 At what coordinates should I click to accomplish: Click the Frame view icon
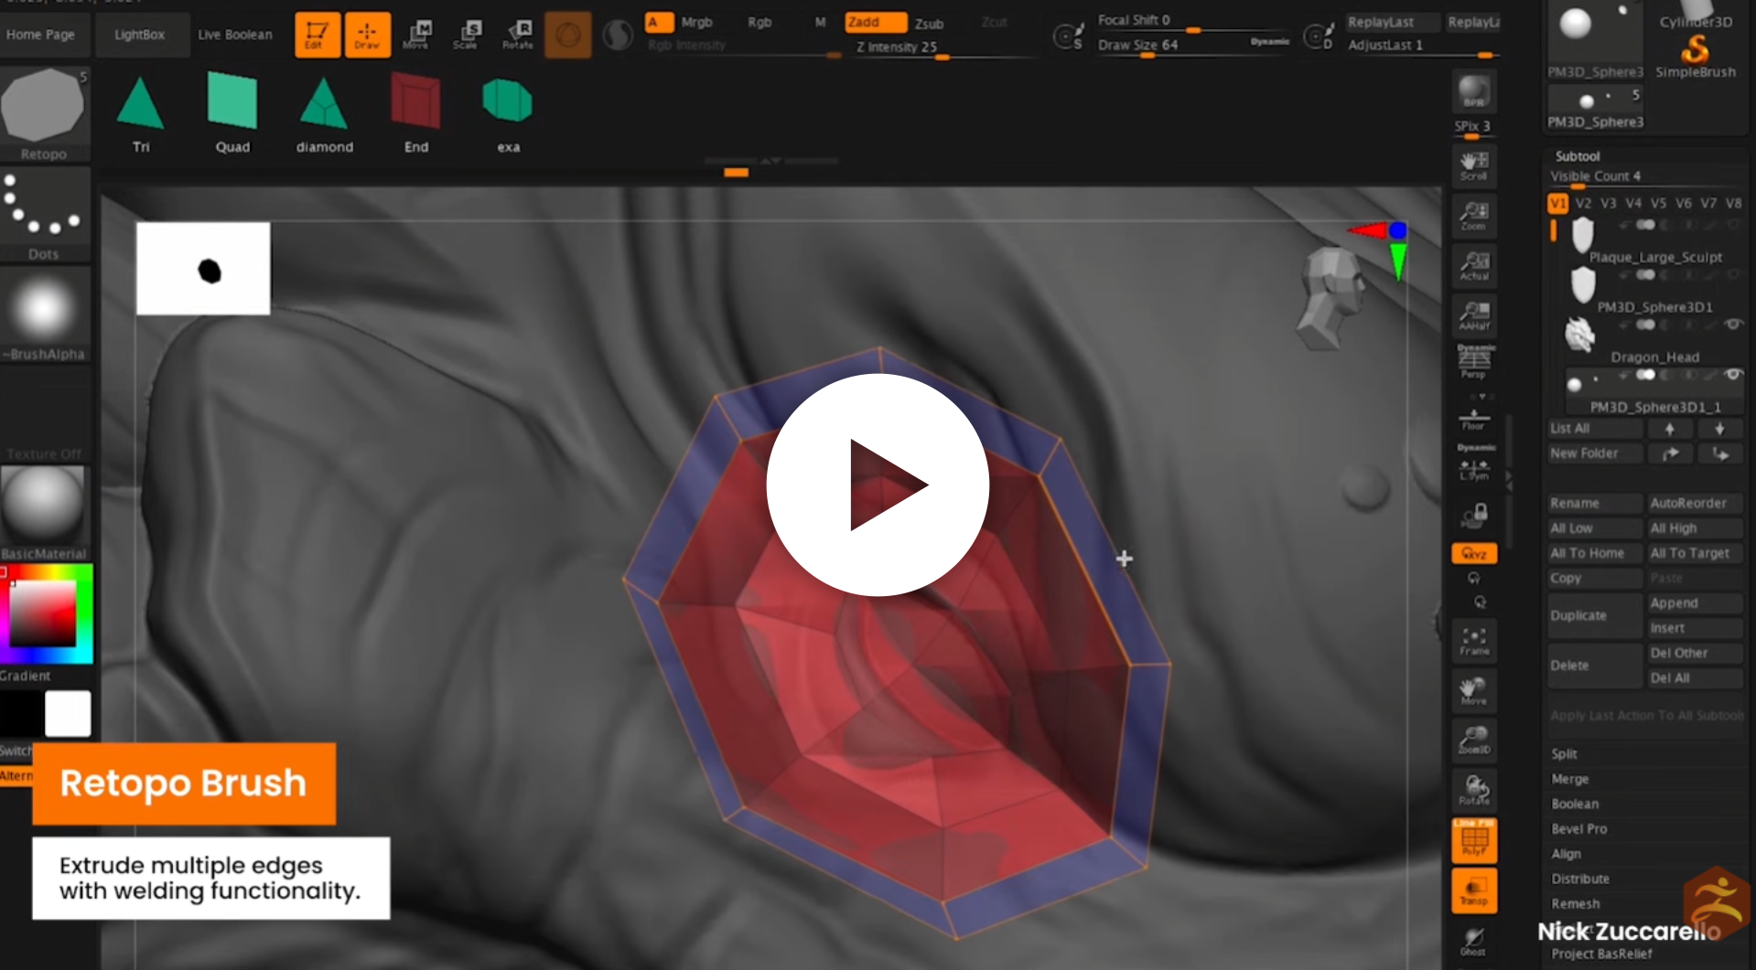[x=1473, y=640]
